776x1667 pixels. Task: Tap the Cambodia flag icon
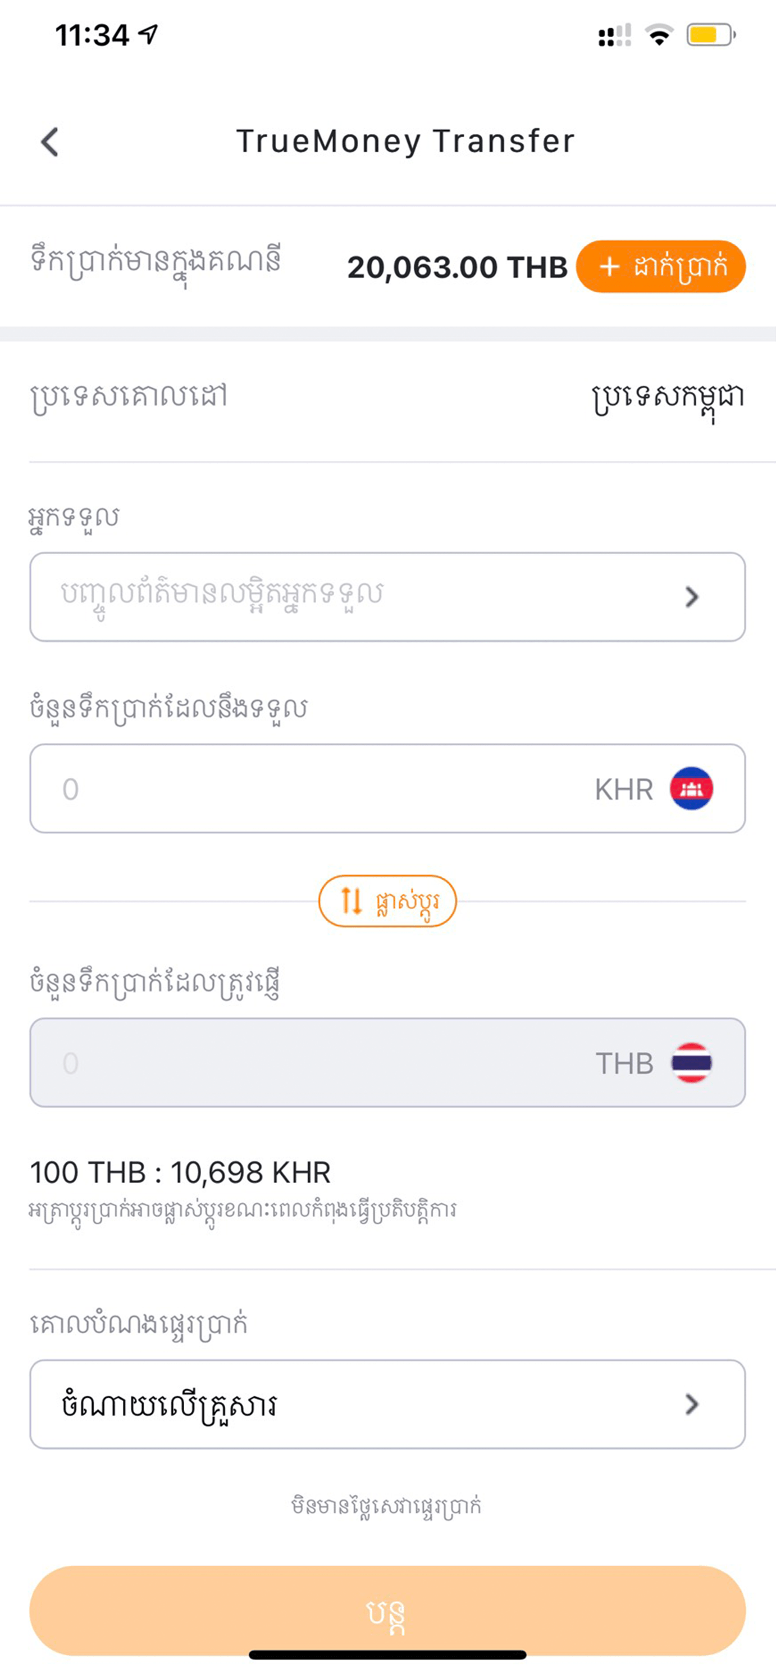click(691, 789)
